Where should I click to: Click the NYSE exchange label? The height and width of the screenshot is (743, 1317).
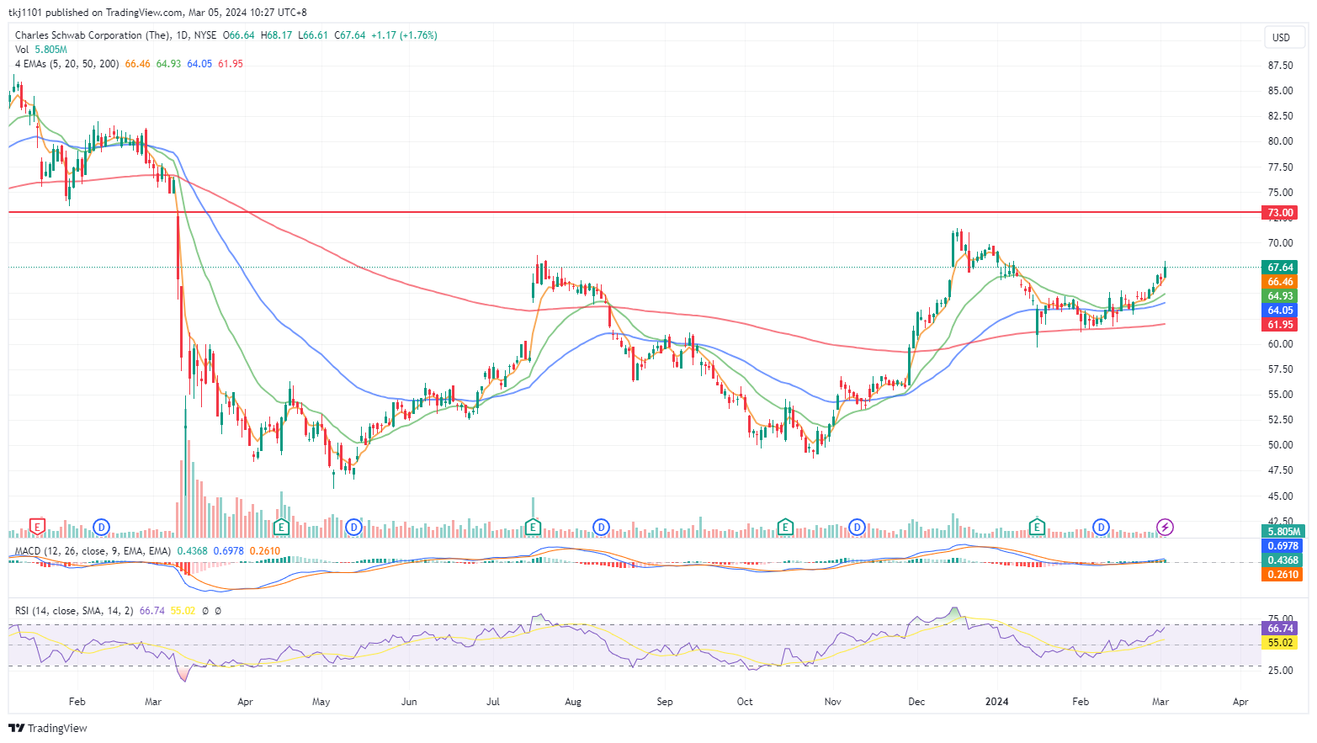coord(204,35)
